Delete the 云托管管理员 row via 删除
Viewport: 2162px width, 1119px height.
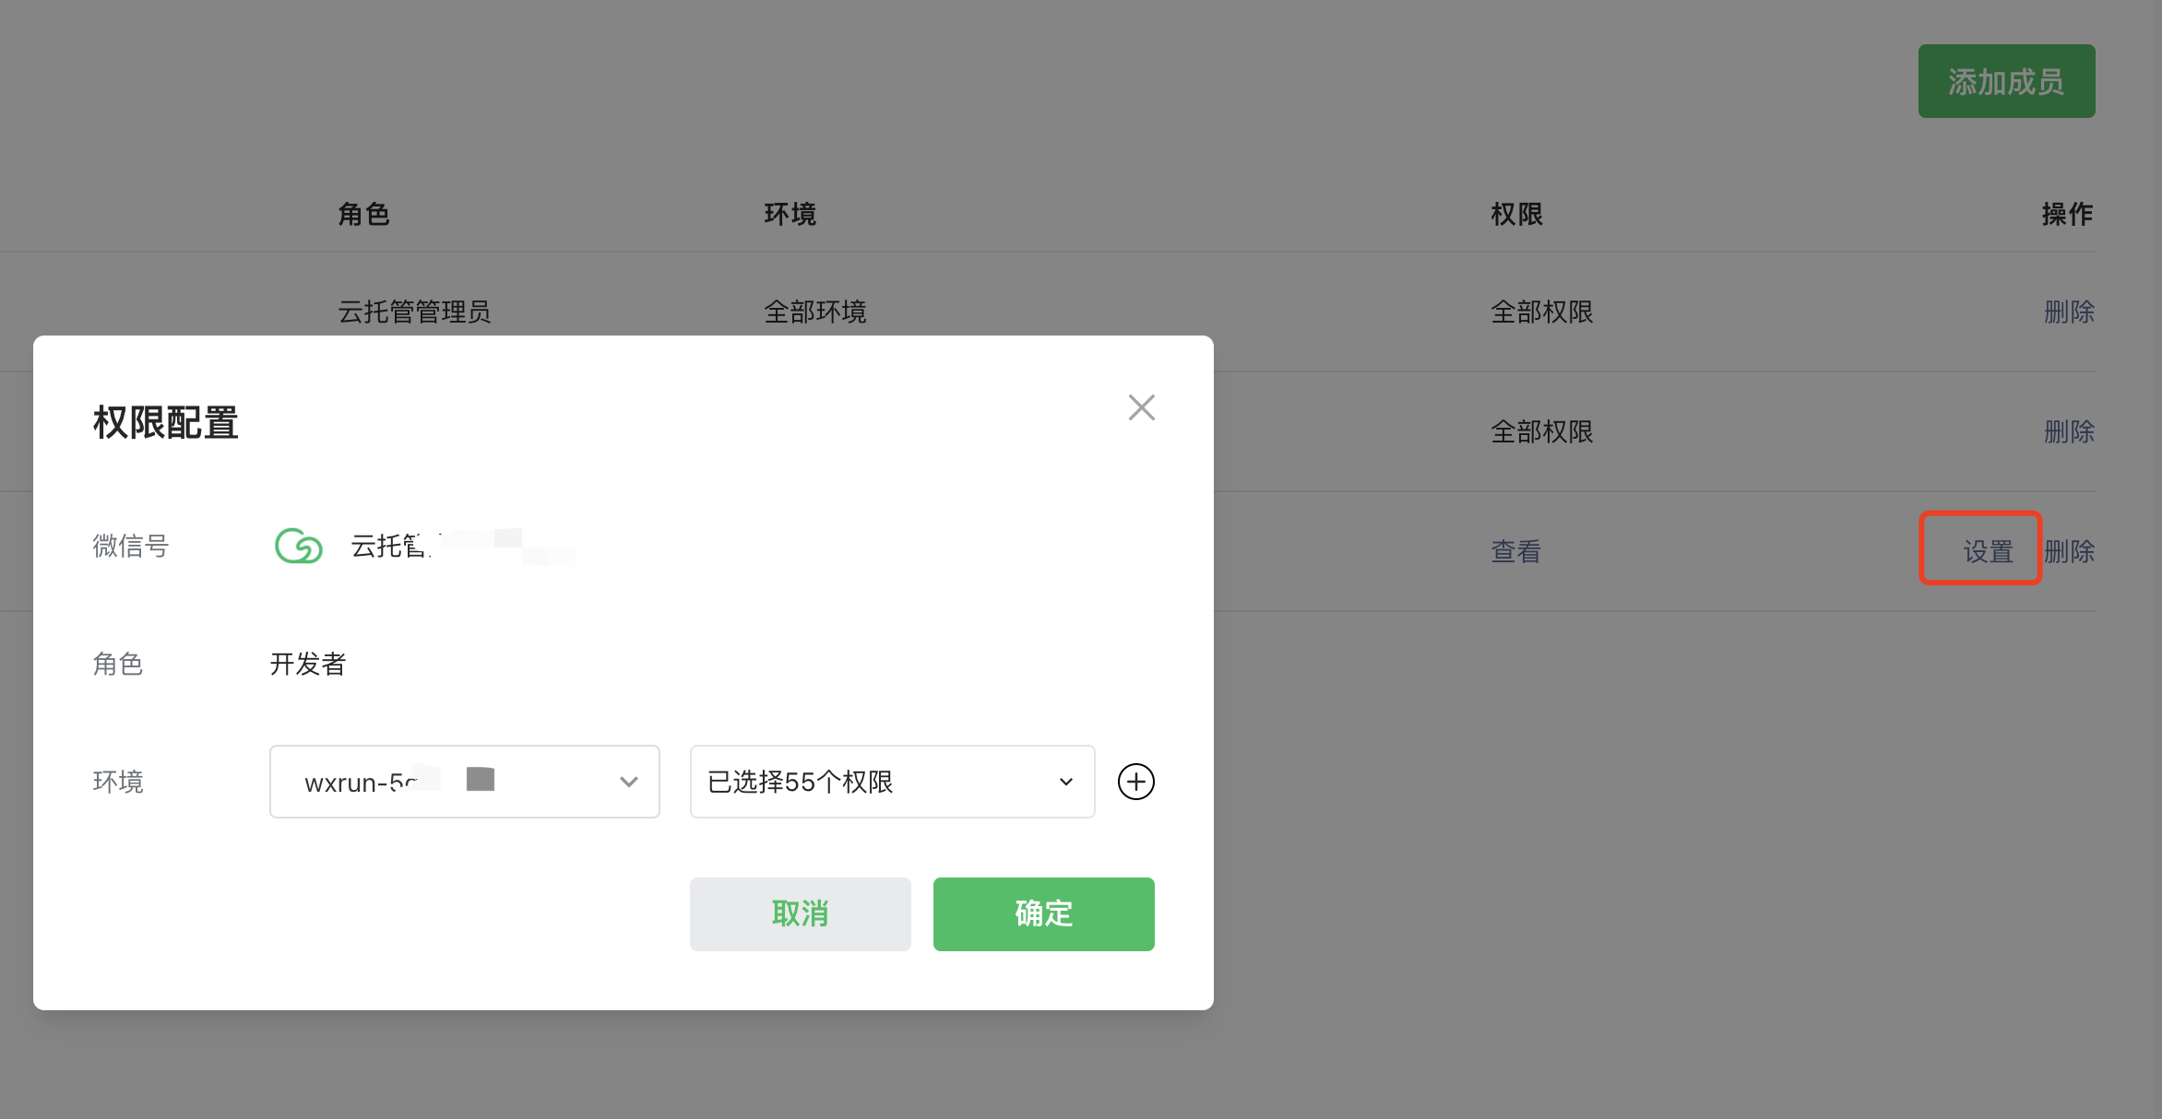[x=2068, y=312]
